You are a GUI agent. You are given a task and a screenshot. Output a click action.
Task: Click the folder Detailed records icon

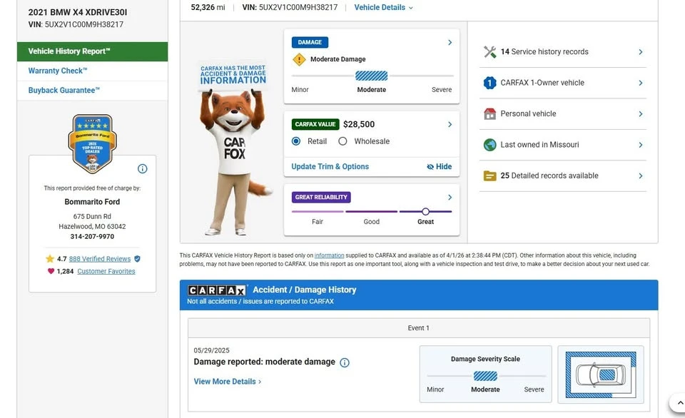point(489,175)
